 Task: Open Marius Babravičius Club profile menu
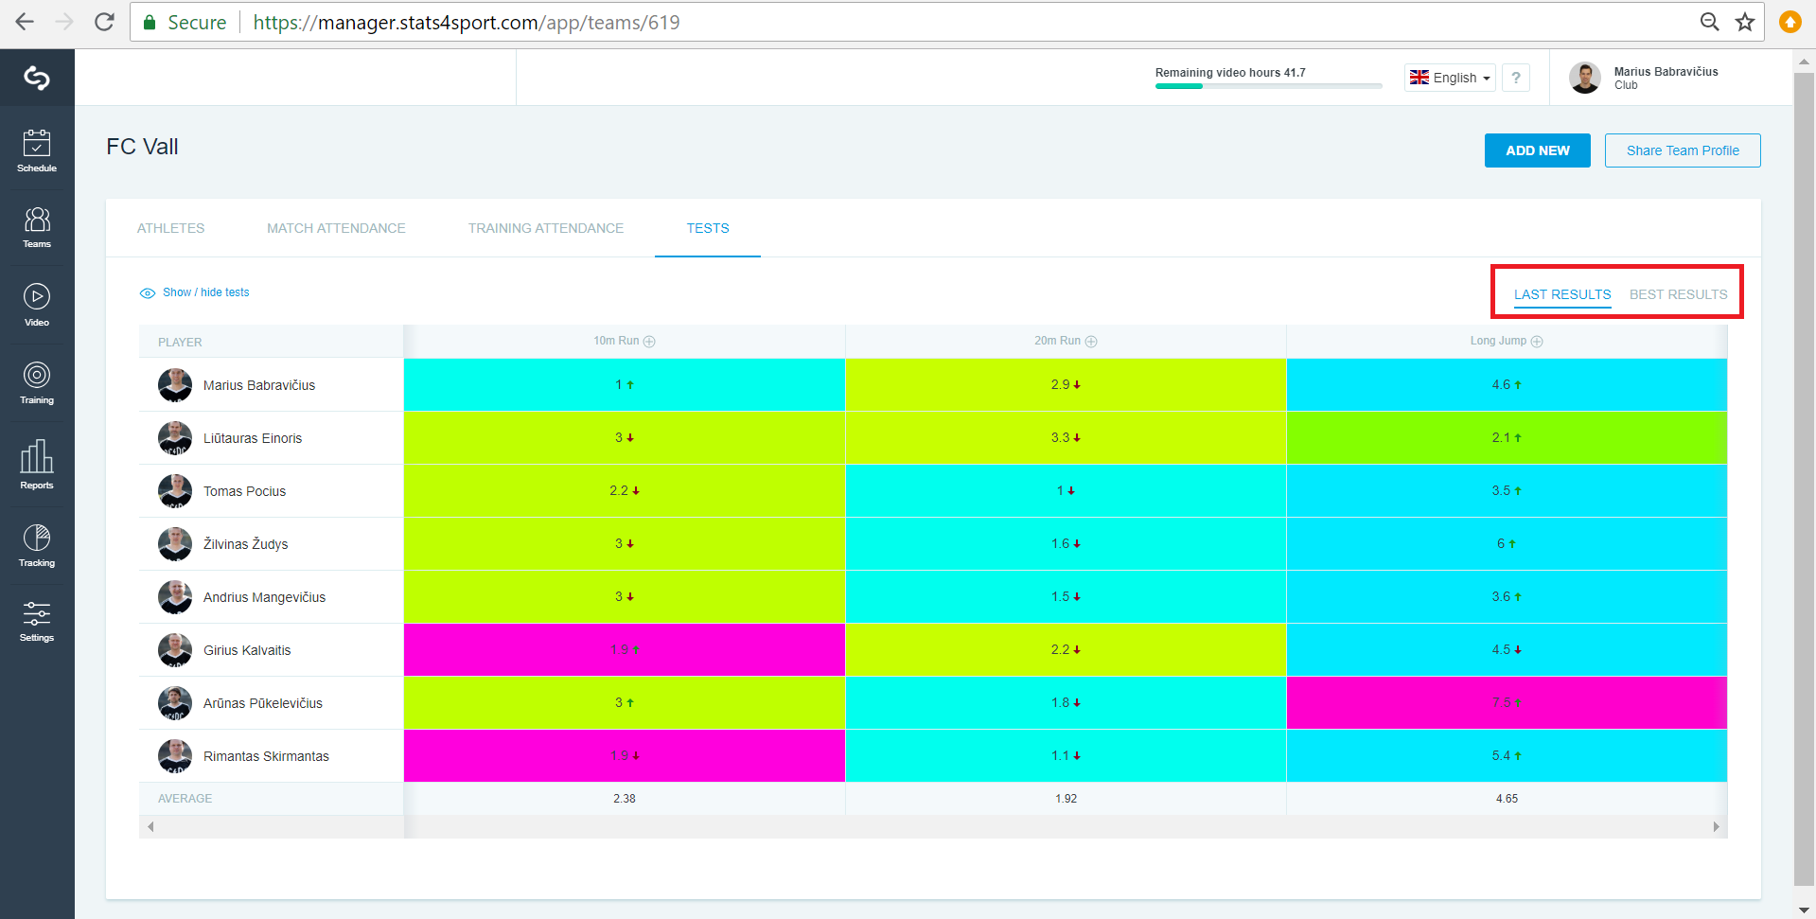point(1645,78)
